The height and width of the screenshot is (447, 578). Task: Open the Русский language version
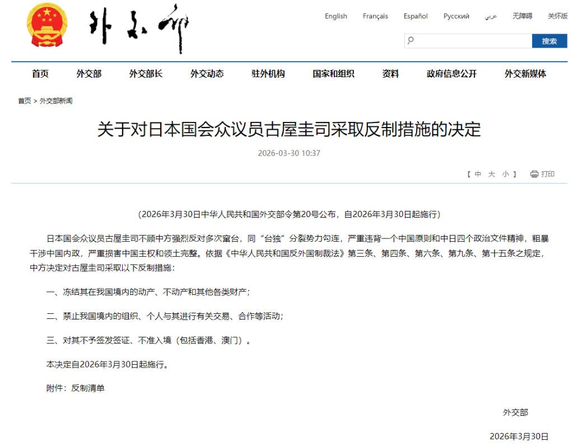click(x=456, y=16)
